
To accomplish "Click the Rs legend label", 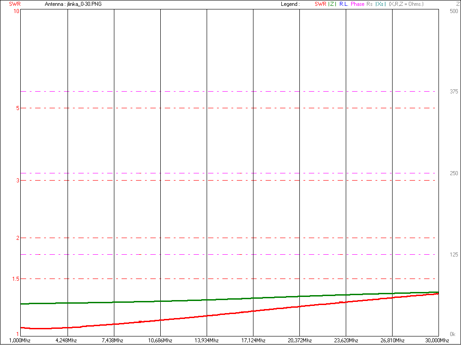I will (370, 4).
